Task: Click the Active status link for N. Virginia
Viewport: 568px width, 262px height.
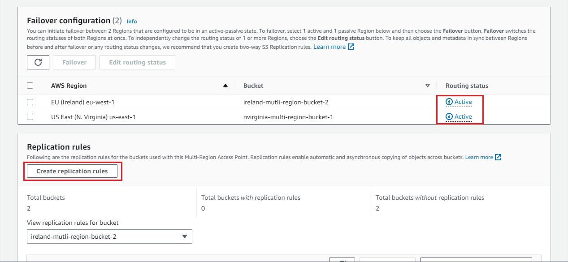Action: (x=463, y=116)
